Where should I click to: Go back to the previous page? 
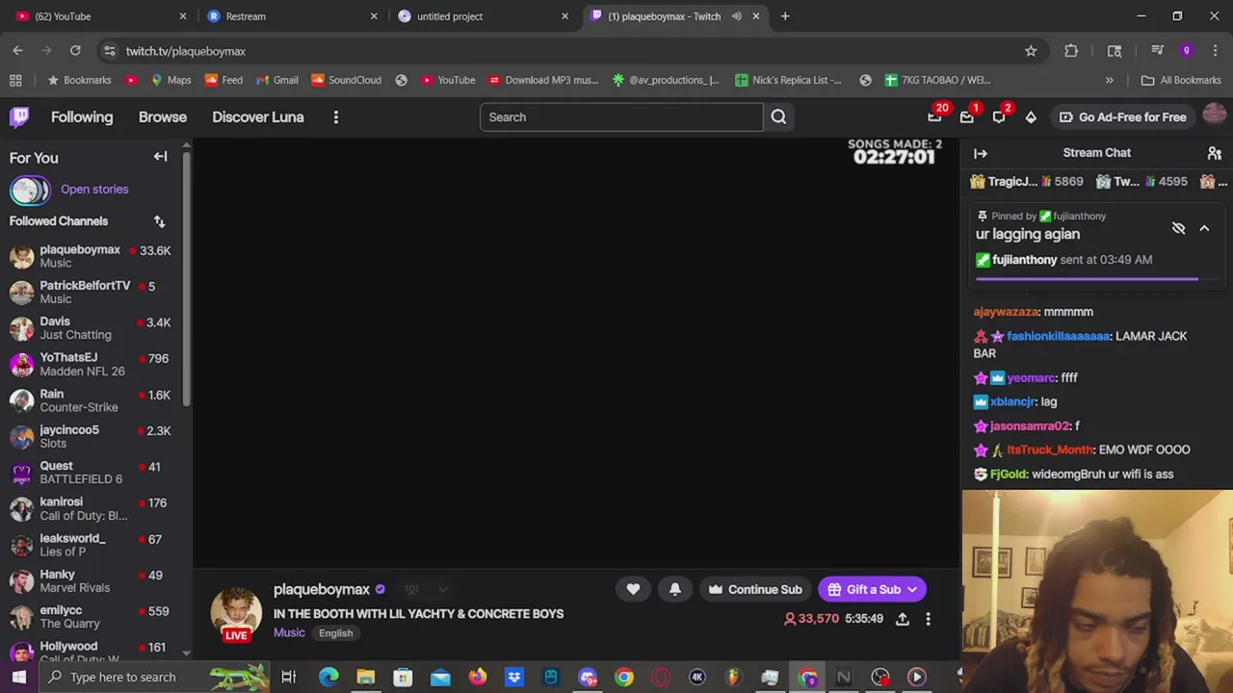pos(17,51)
